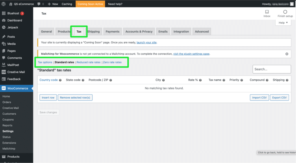The image size is (296, 163).
Task: Open Tax options section link
Action: (x=45, y=62)
